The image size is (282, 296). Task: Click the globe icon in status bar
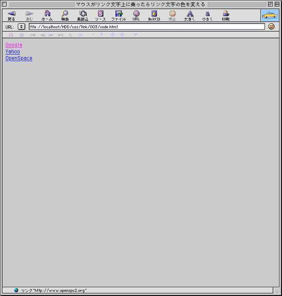click(x=16, y=290)
